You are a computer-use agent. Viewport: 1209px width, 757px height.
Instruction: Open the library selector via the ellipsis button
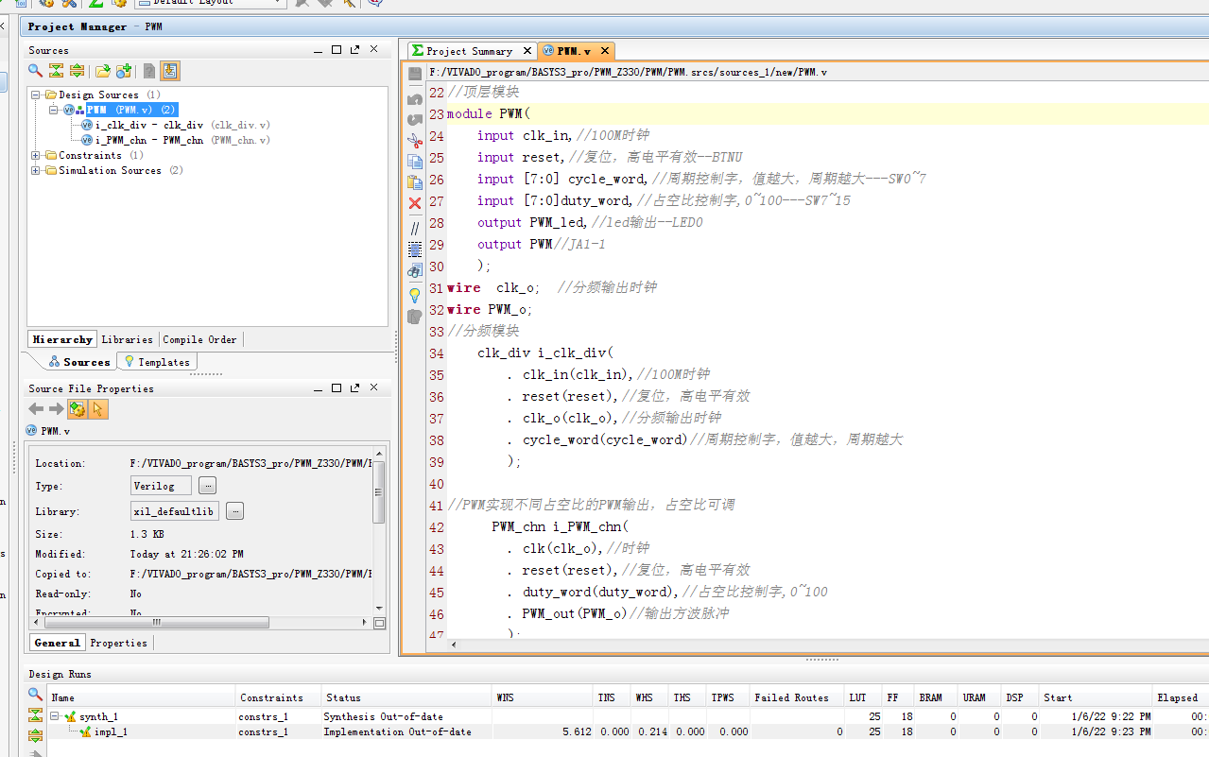[x=233, y=509]
